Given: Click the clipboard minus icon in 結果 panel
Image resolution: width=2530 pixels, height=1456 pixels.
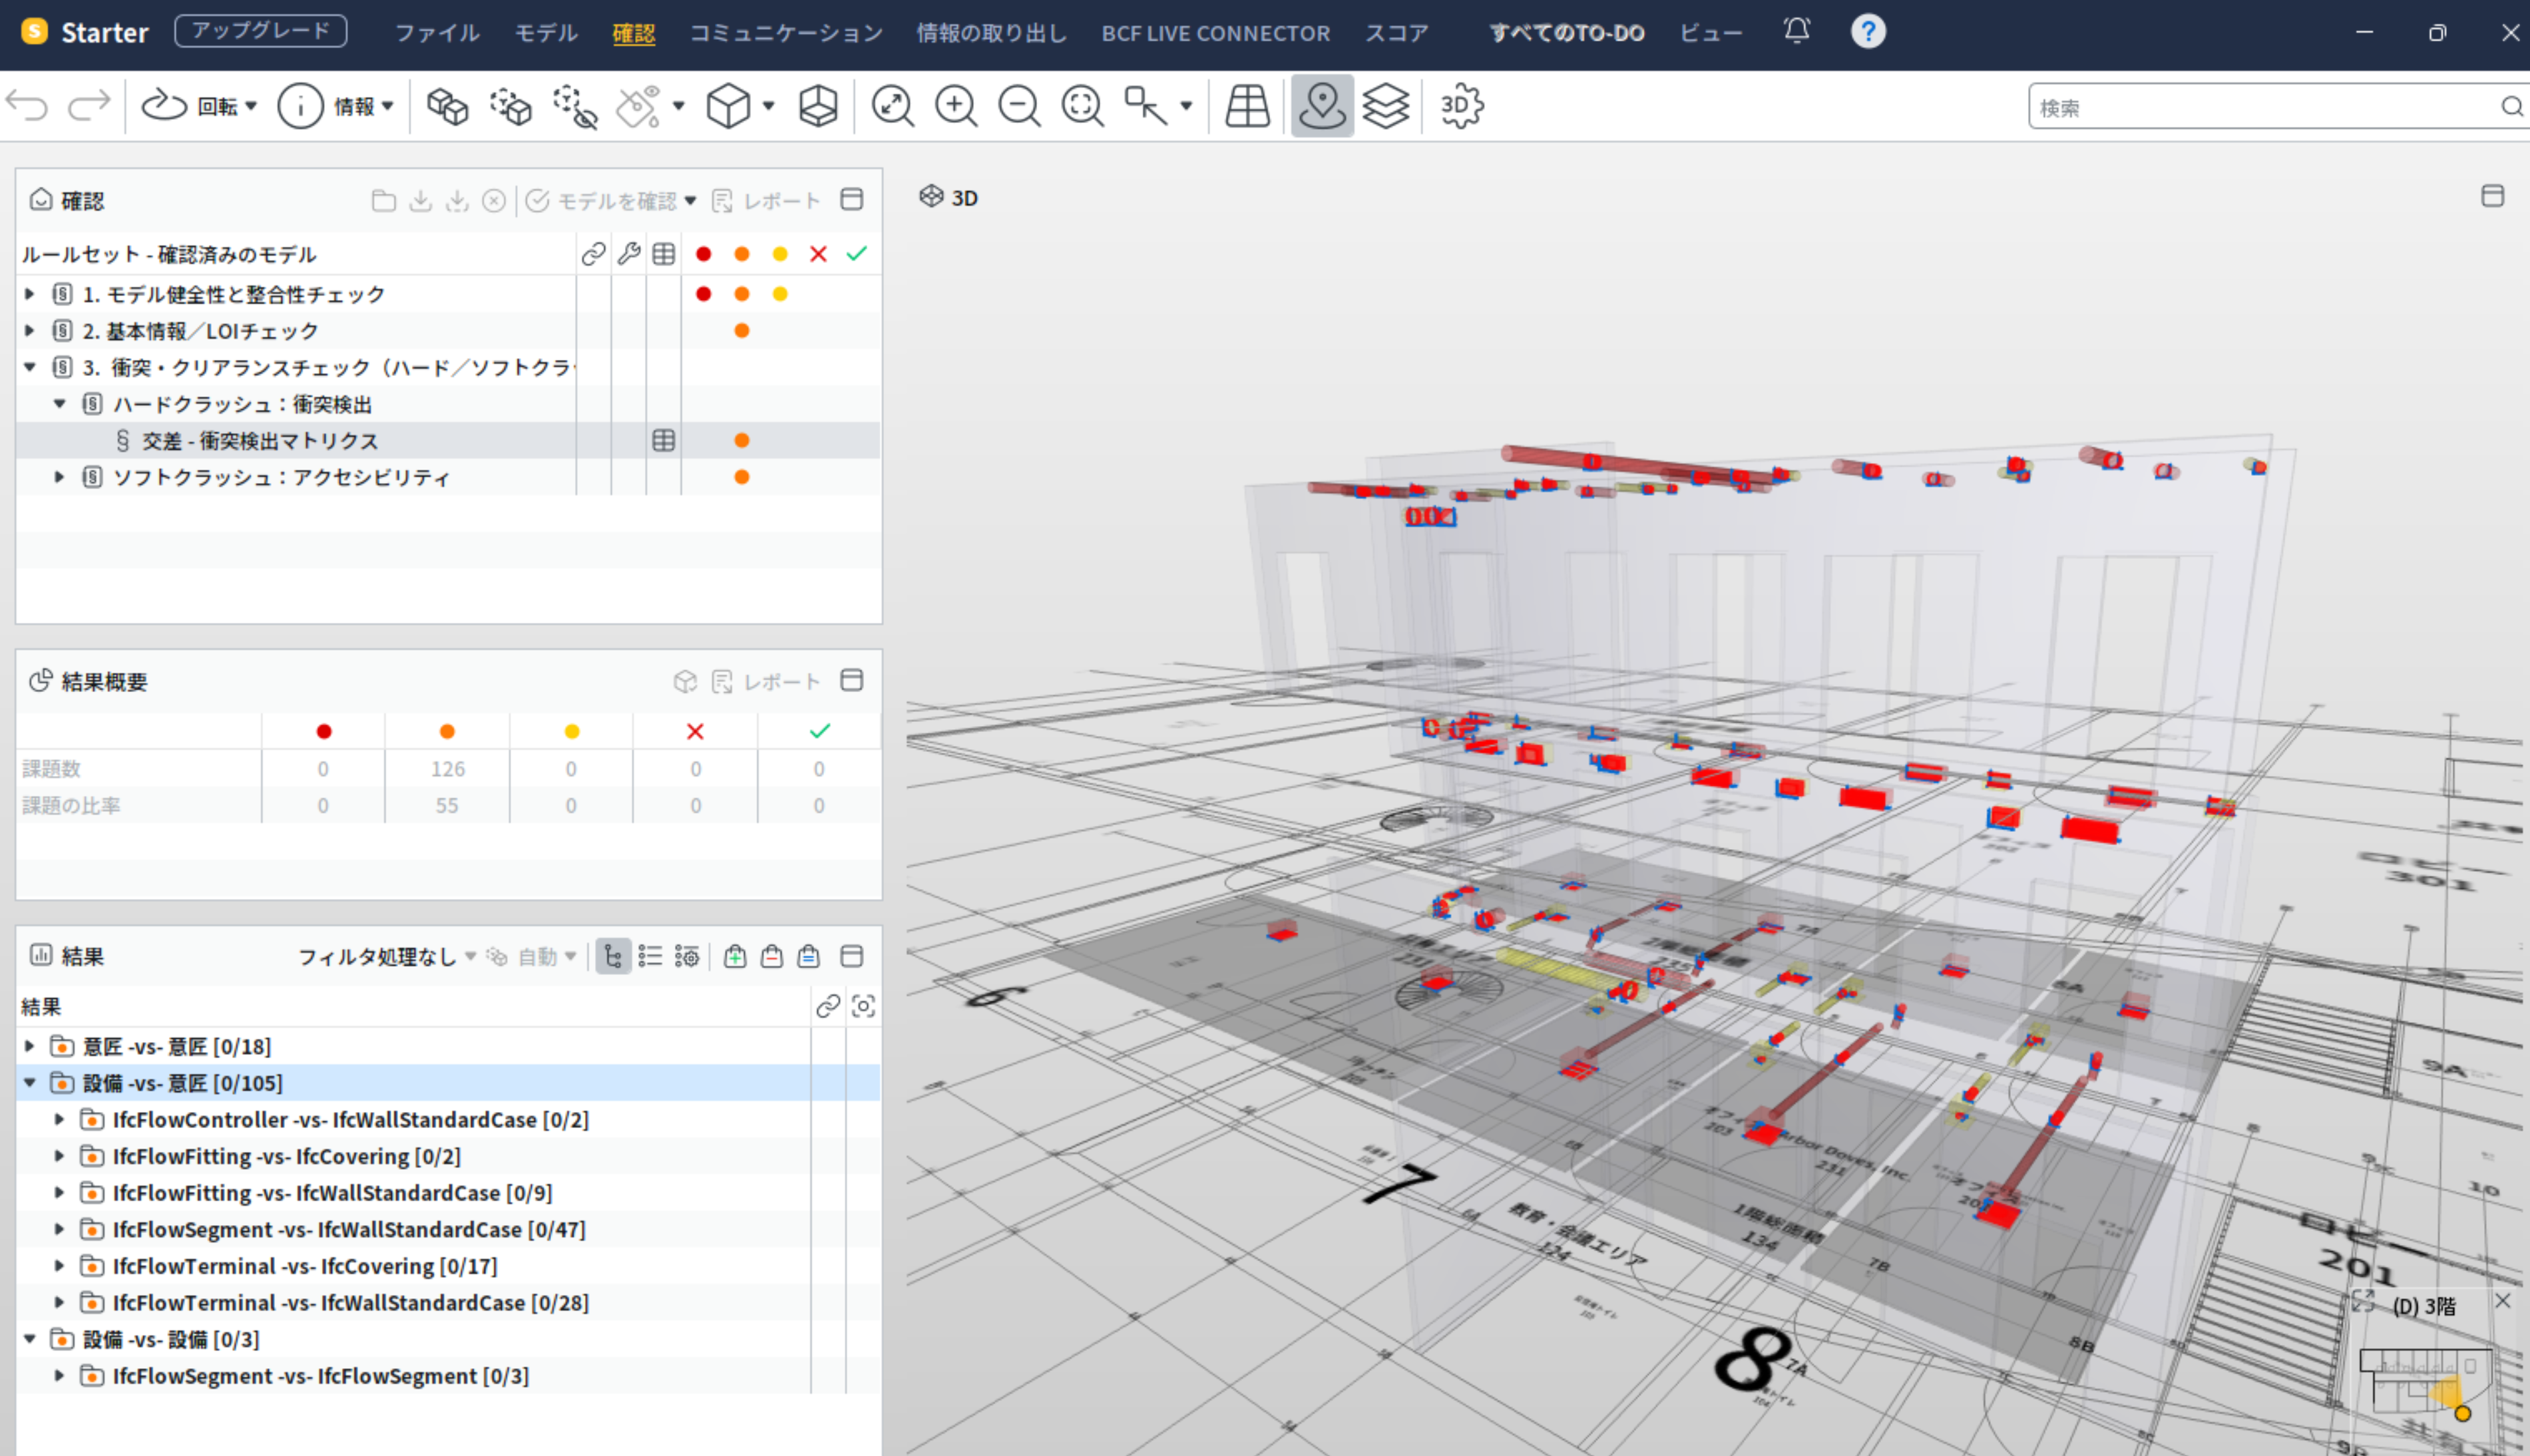Looking at the screenshot, I should (x=772, y=957).
